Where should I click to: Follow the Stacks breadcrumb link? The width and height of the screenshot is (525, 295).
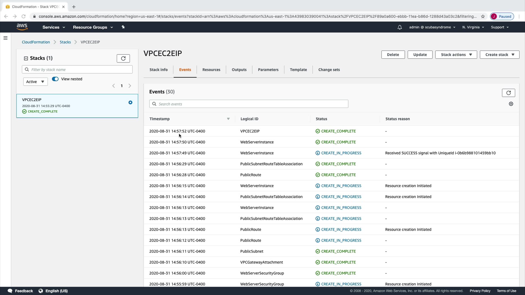(65, 42)
